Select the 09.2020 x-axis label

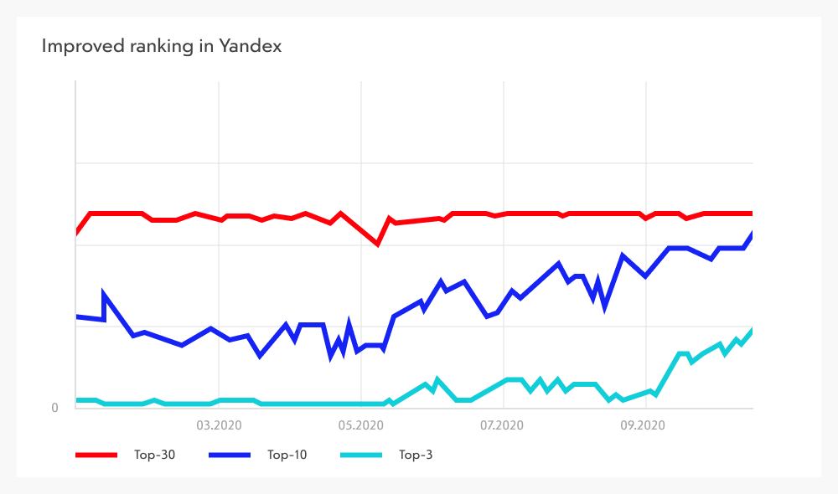(645, 425)
